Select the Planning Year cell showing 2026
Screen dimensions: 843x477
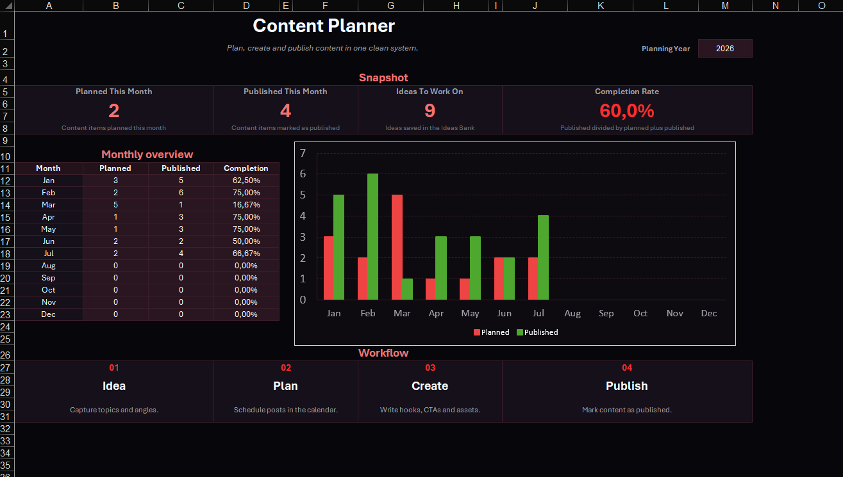click(725, 48)
